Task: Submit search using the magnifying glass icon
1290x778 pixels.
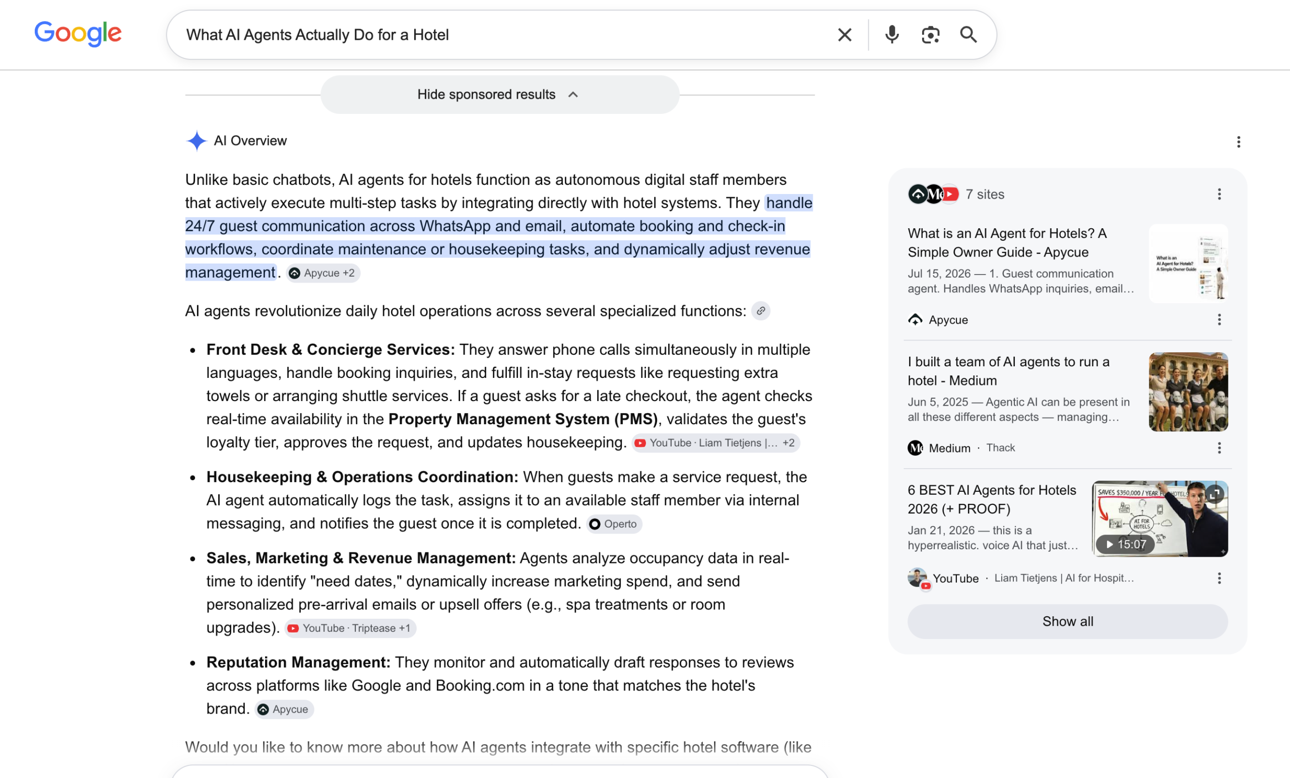Action: (x=968, y=35)
